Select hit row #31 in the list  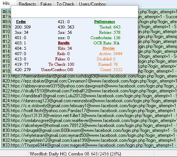pyautogui.click(x=89, y=135)
